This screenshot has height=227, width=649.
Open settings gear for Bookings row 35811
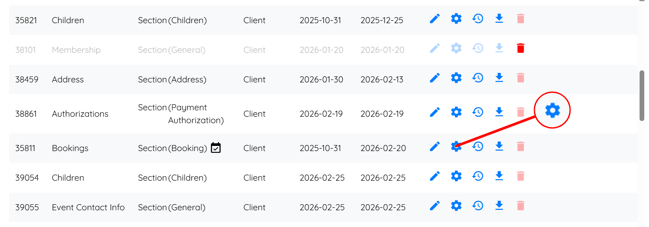coord(456,146)
